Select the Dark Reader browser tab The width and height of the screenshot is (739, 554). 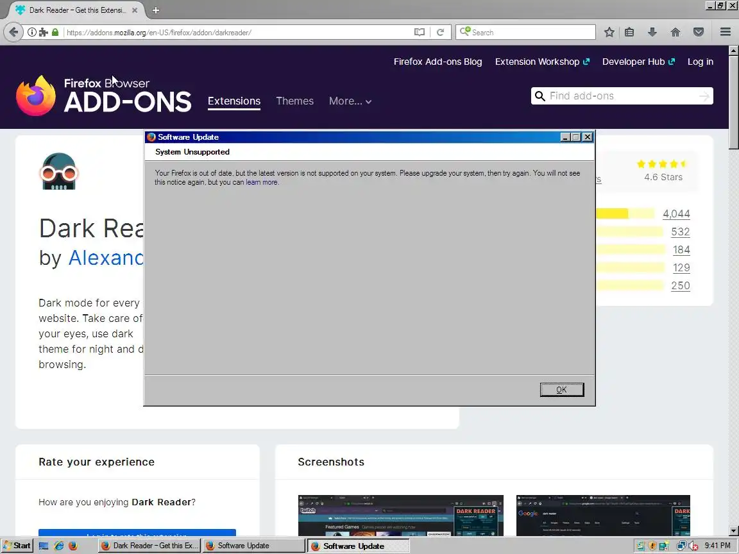point(76,10)
